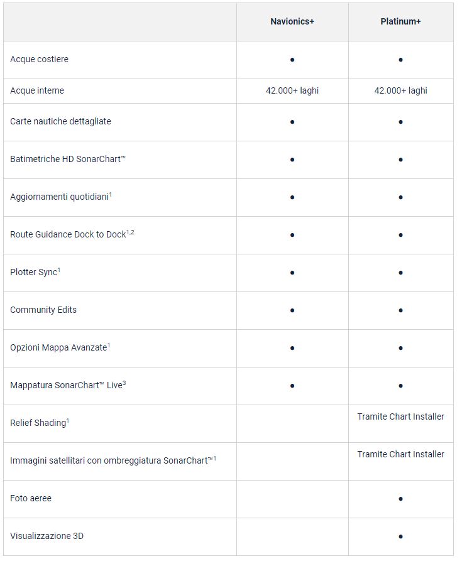The width and height of the screenshot is (462, 566).
Task: Click the Platinum+ dot for Acque costiere
Action: [x=400, y=60]
